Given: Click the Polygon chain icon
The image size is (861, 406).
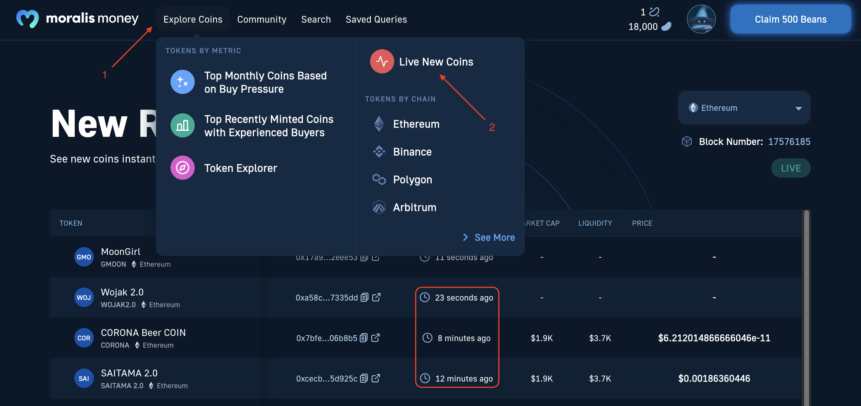Looking at the screenshot, I should [379, 179].
